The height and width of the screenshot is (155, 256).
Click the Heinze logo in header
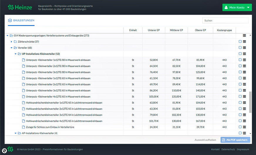point(20,7)
